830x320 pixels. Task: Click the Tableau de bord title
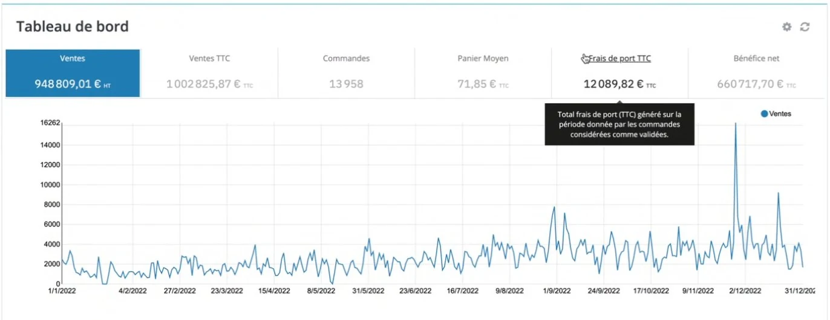[72, 27]
